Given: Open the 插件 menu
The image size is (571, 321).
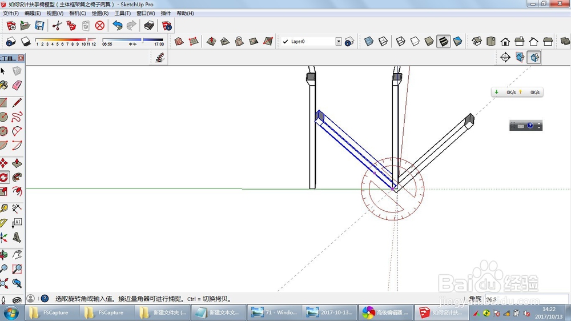Looking at the screenshot, I should coord(166,13).
